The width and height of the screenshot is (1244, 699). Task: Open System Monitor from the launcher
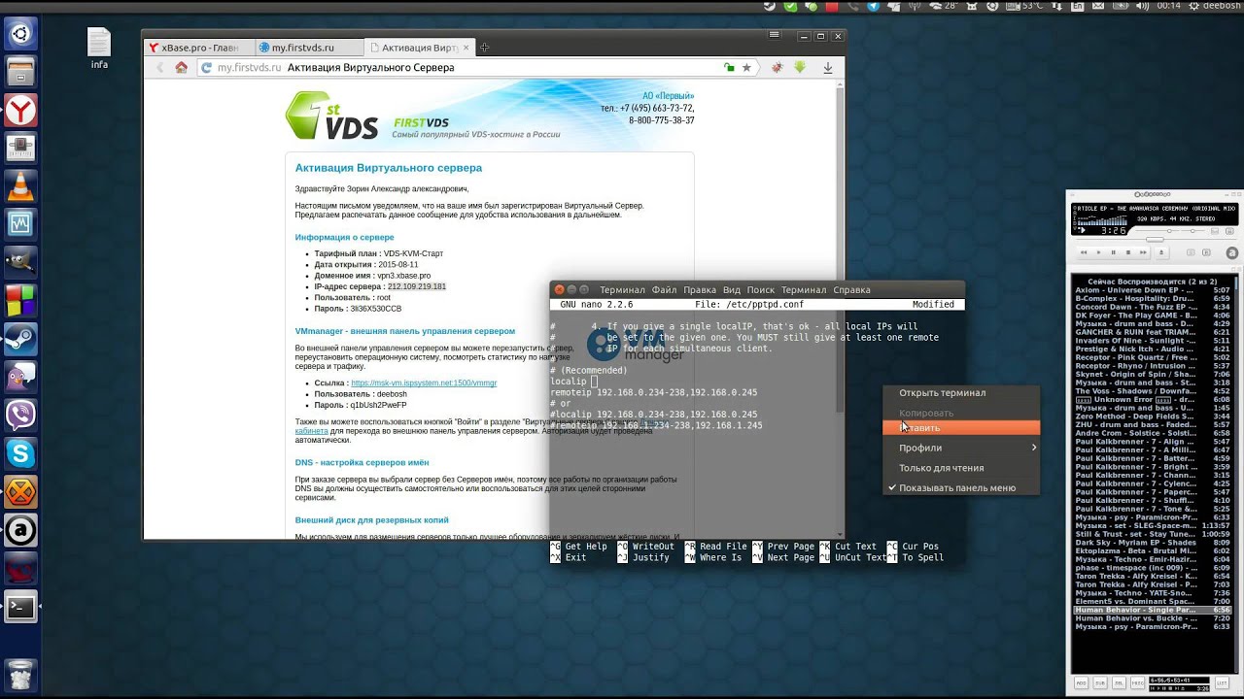click(20, 224)
